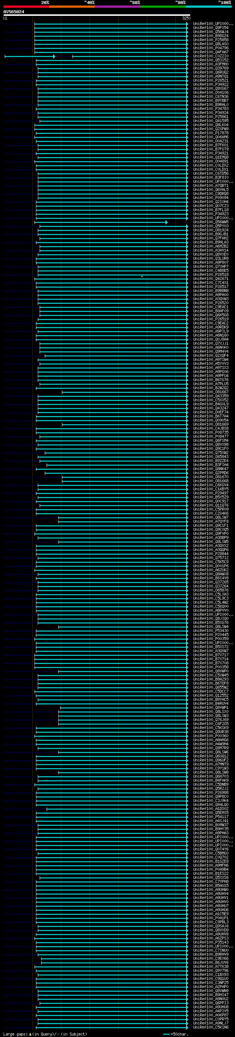Click the green ~80% identity color segment
The height and width of the screenshot is (1037, 235).
tap(163, 7)
